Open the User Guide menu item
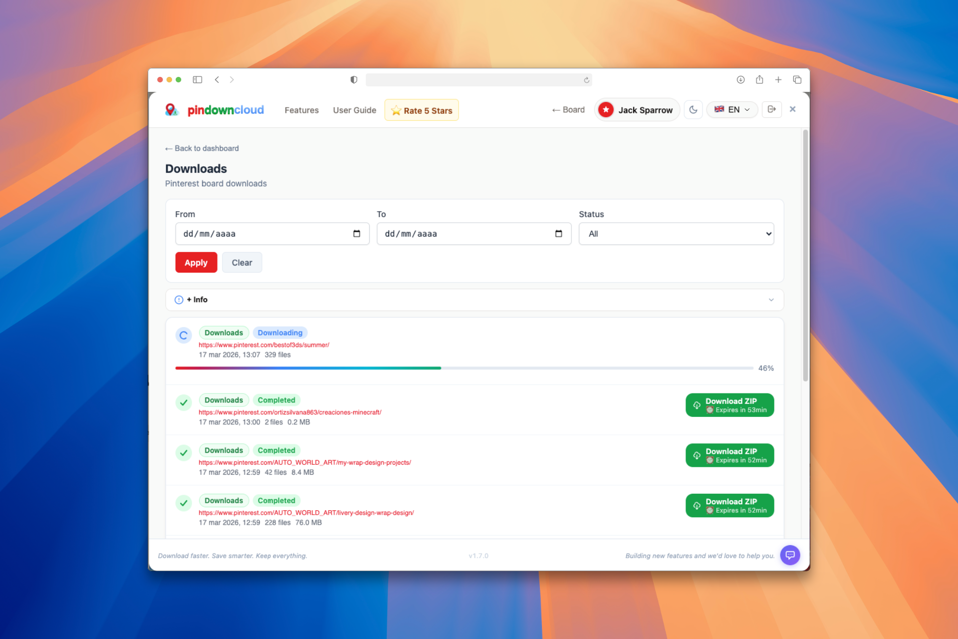 pyautogui.click(x=354, y=110)
